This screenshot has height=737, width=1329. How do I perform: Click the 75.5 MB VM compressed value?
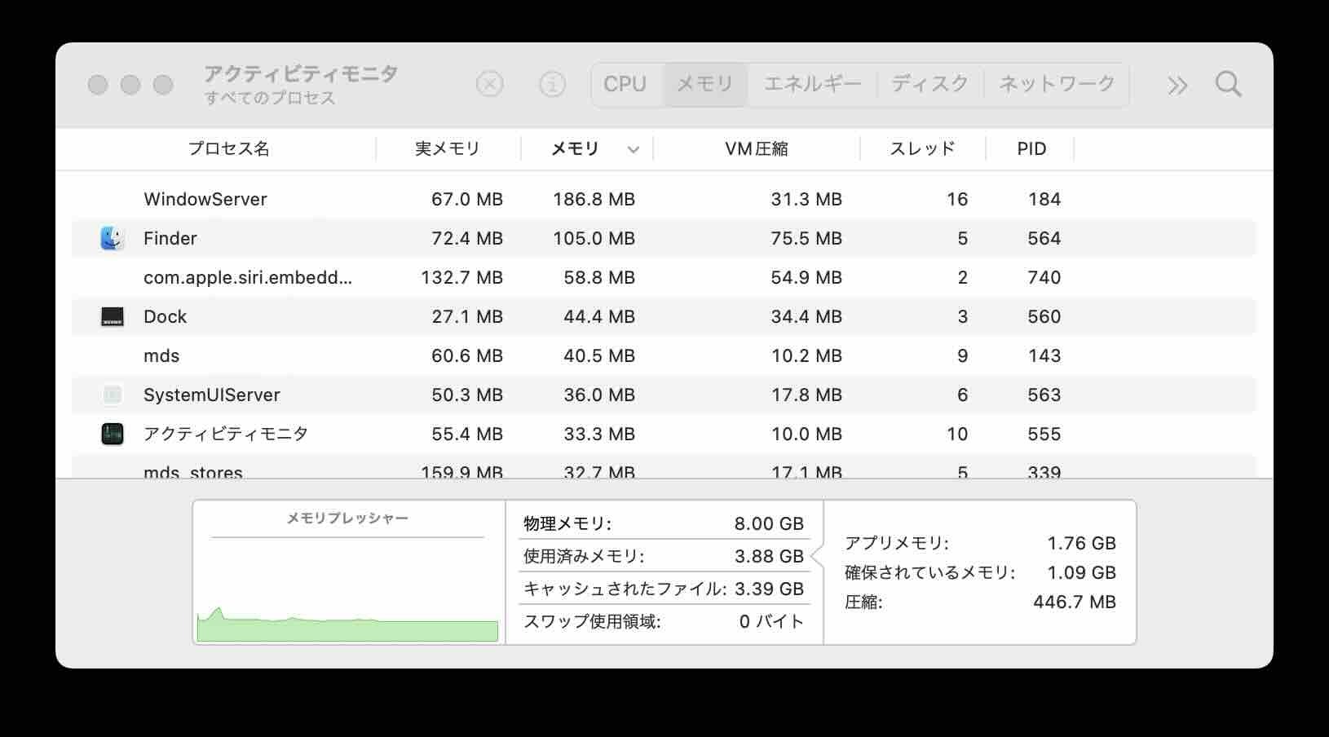pyautogui.click(x=806, y=238)
